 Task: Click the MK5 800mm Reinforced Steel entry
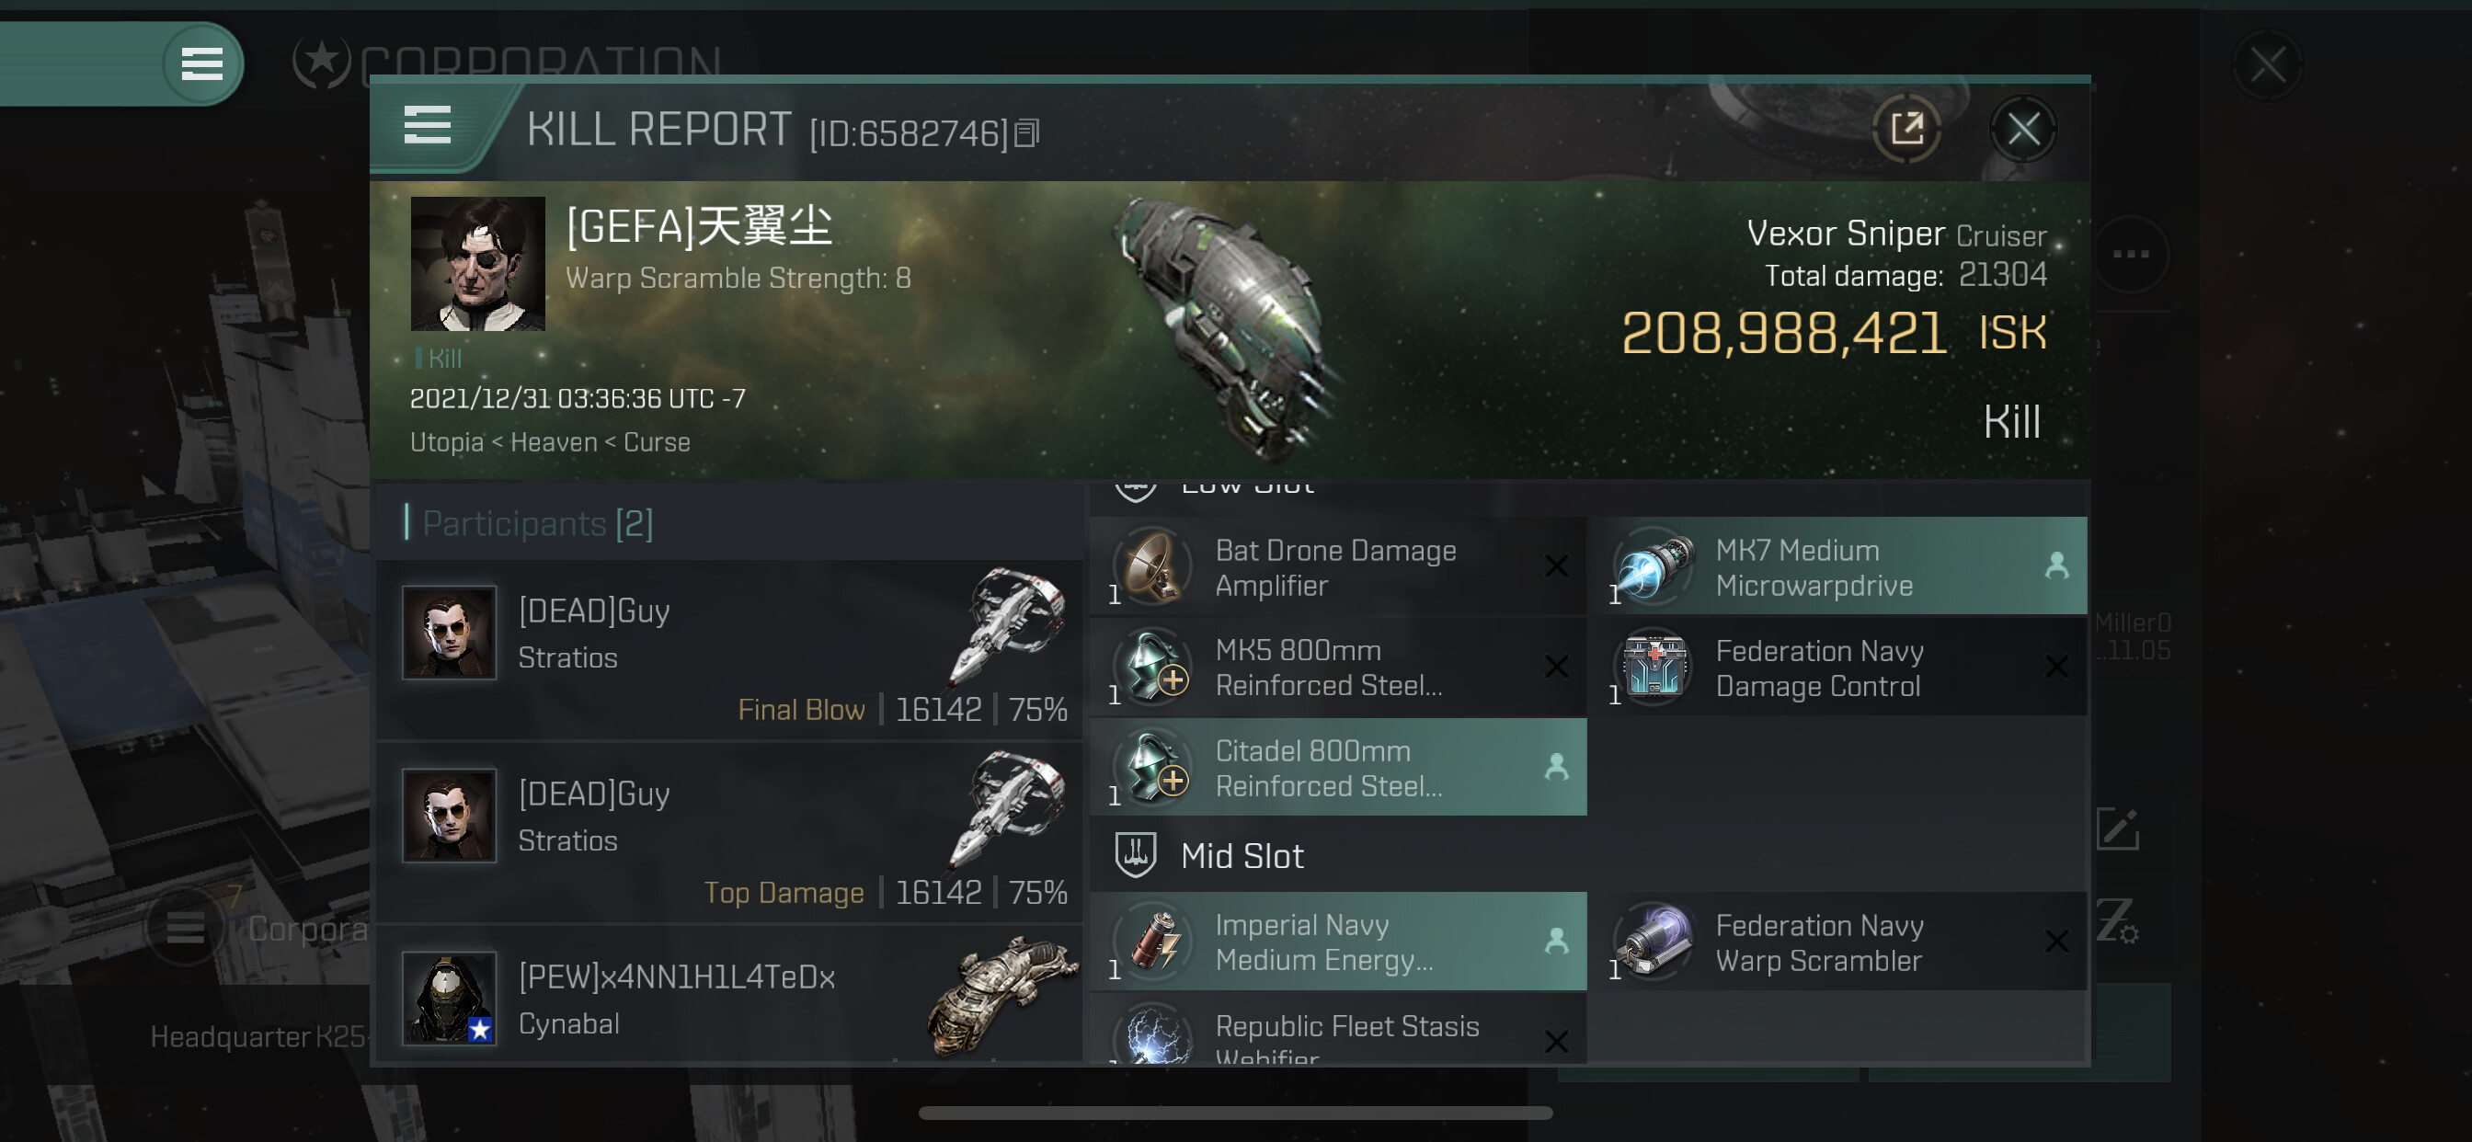click(x=1338, y=667)
